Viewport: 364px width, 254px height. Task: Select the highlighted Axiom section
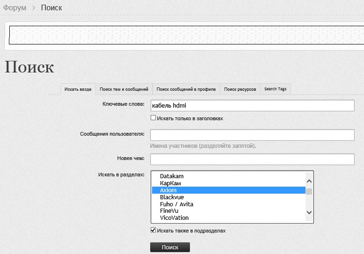point(168,190)
